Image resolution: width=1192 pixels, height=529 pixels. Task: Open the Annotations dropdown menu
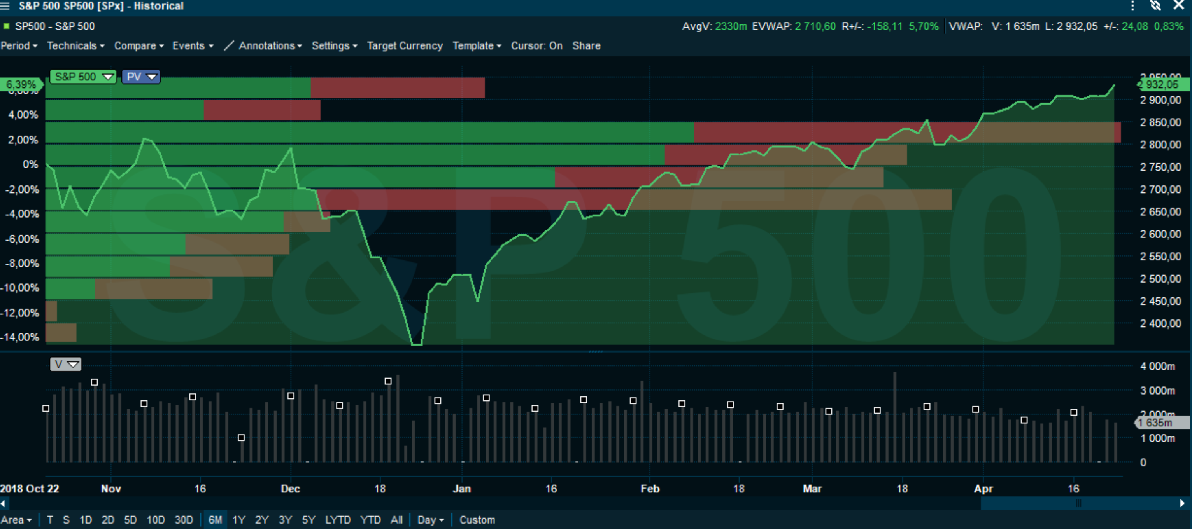click(x=270, y=46)
